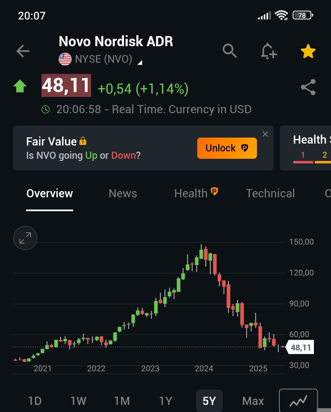Set chart range to 1Y
The height and width of the screenshot is (412, 331).
[x=165, y=401]
